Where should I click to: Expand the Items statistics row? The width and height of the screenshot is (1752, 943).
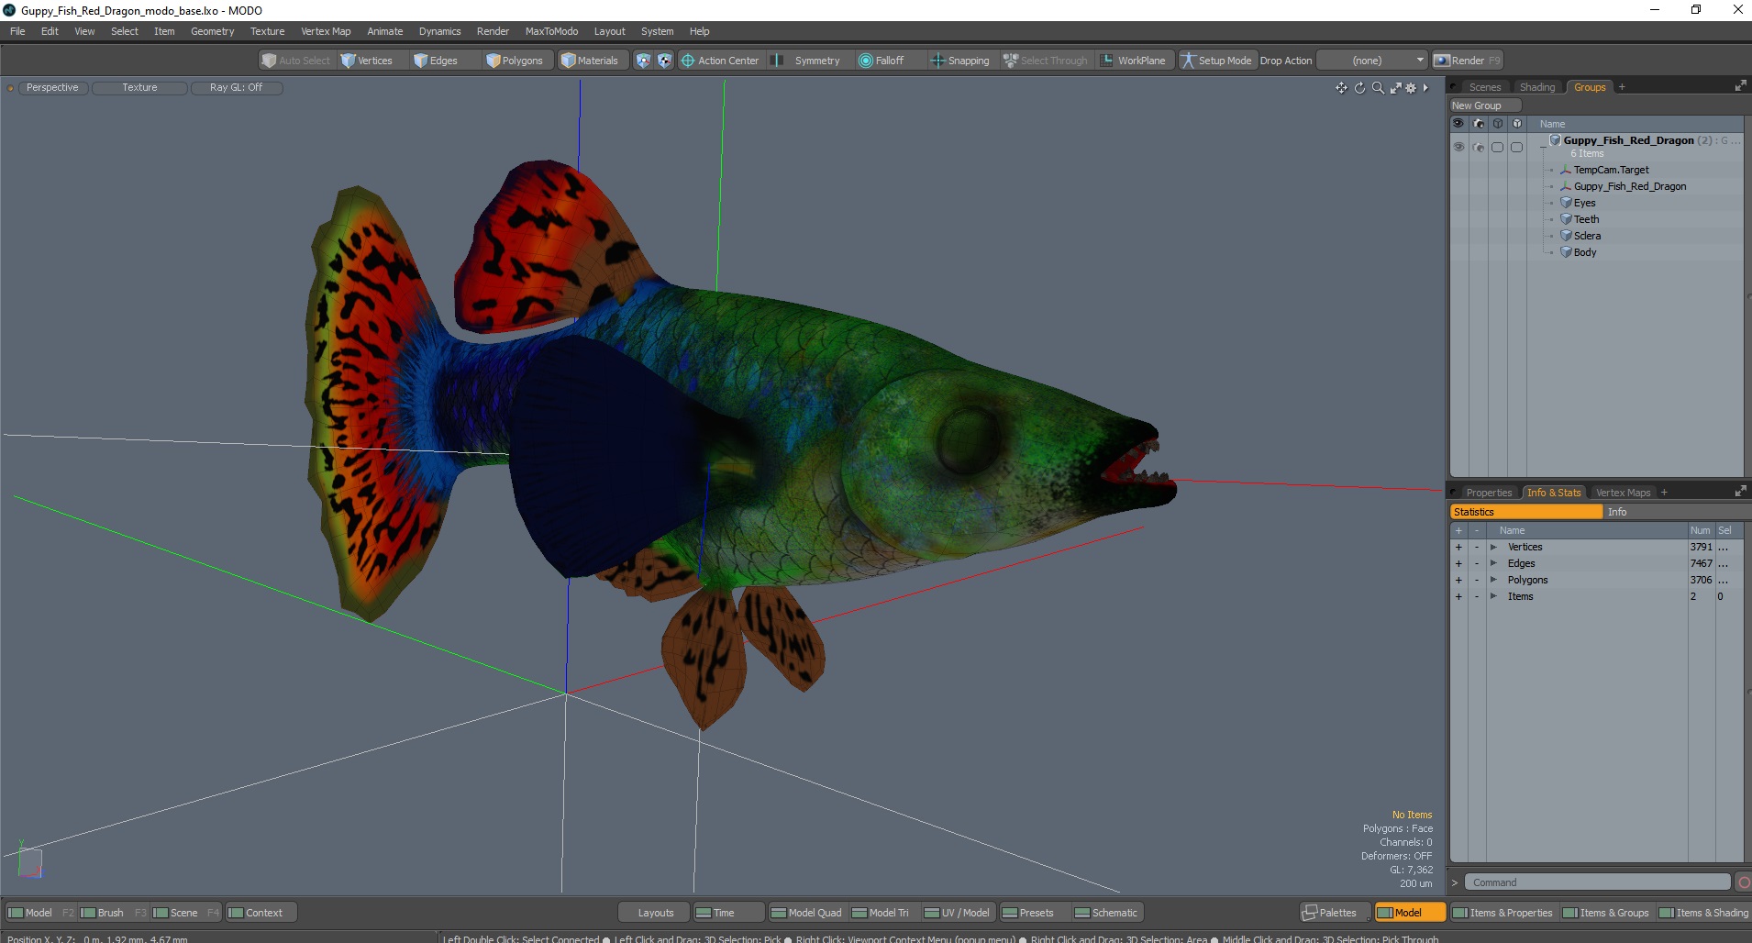coord(1493,596)
